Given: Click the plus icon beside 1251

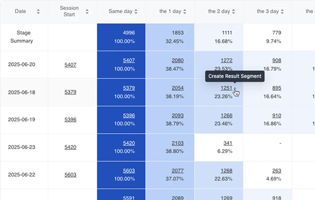Looking at the screenshot, I should [x=235, y=88].
